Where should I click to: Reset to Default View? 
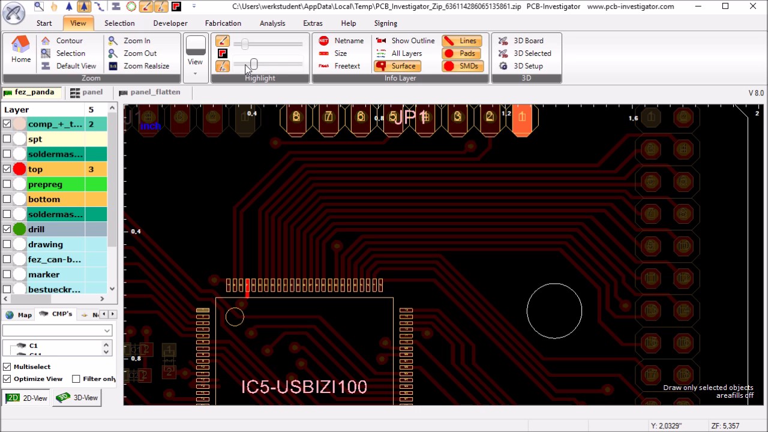coord(69,66)
